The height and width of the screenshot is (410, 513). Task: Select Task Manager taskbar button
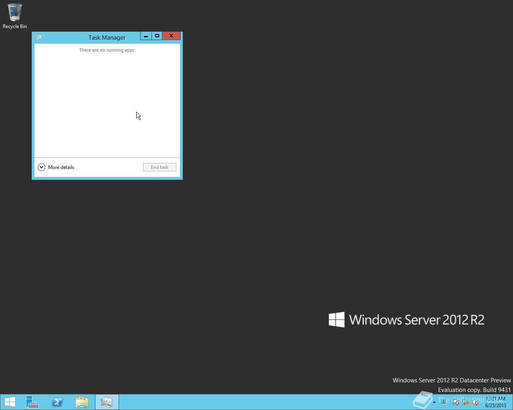(x=107, y=402)
